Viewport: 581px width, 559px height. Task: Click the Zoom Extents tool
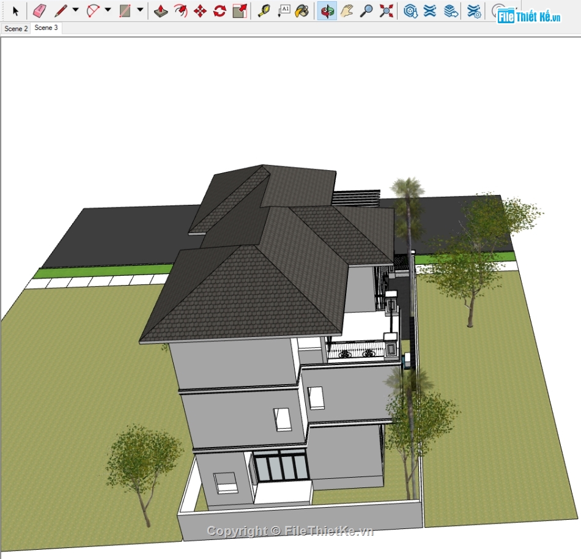point(386,11)
